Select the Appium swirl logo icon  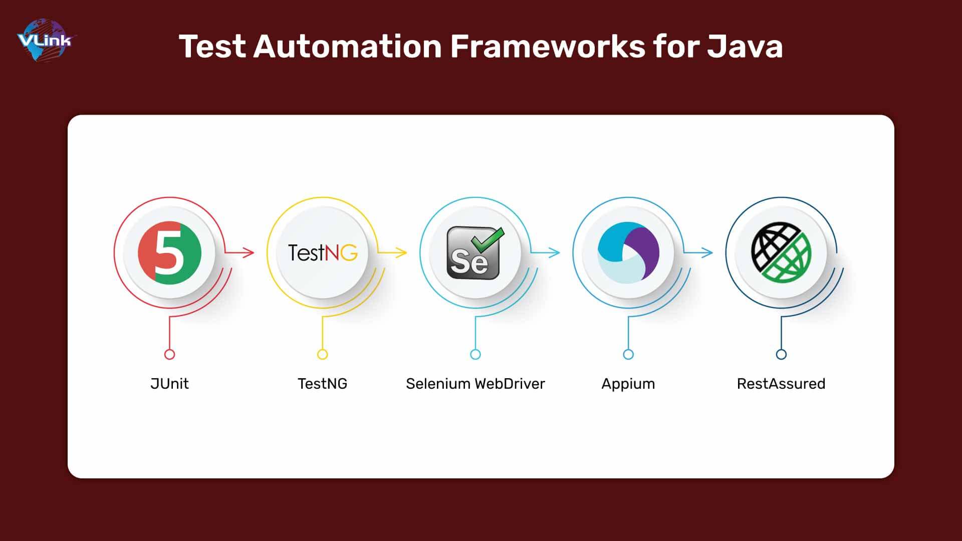628,252
